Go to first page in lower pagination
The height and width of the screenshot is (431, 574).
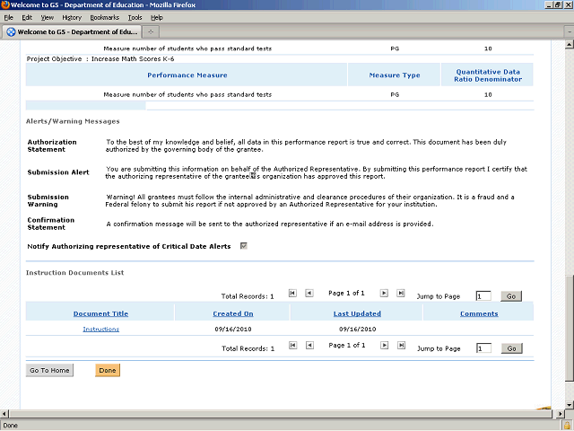(x=293, y=345)
